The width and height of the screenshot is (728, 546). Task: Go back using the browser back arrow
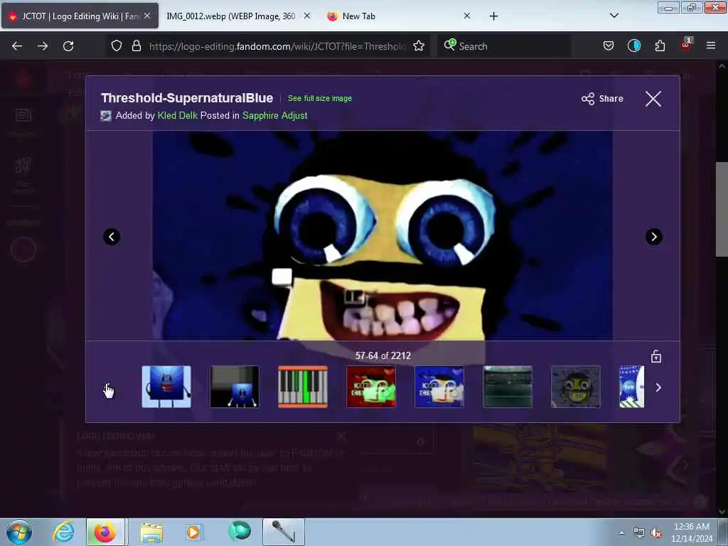point(17,46)
